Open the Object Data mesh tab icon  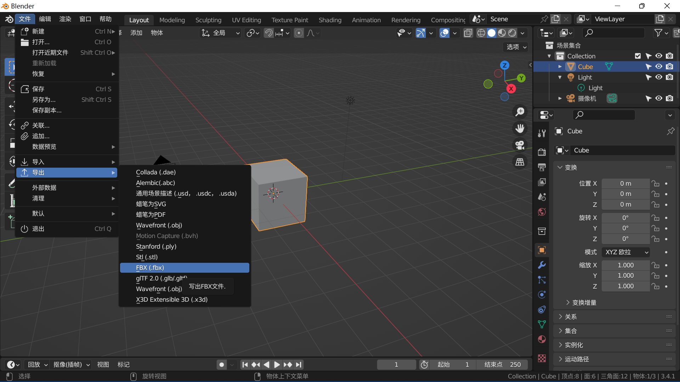coord(542,324)
